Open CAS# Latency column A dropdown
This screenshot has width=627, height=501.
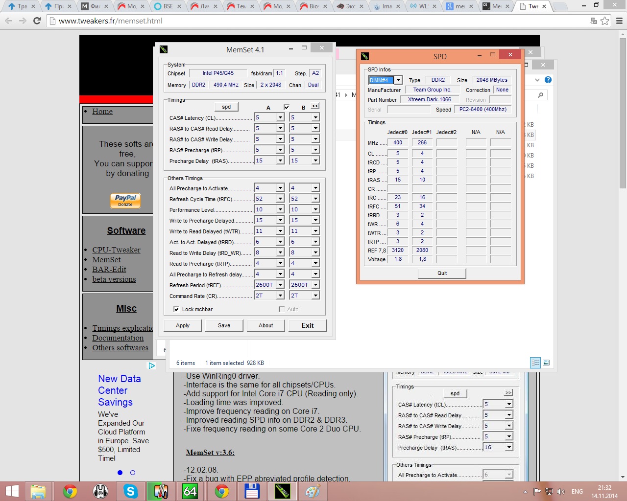coord(280,117)
